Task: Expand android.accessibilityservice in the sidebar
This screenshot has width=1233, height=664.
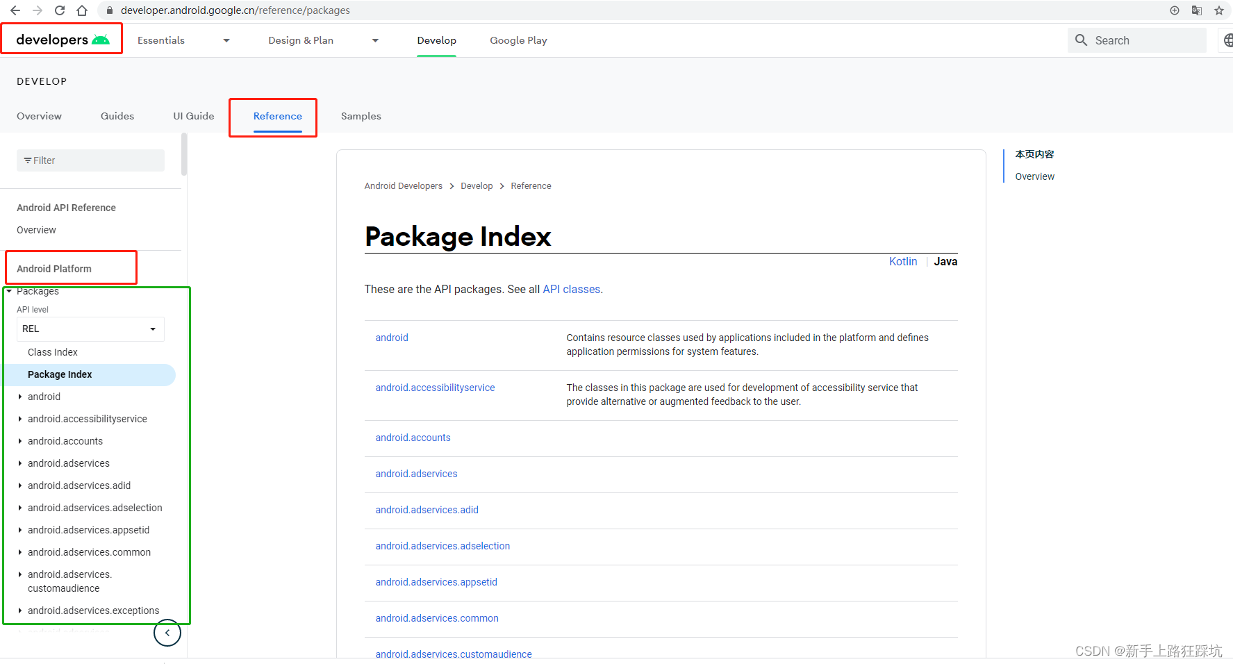Action: (x=20, y=419)
